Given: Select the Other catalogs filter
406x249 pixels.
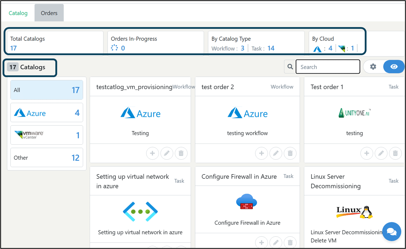Looking at the screenshot, I should point(47,158).
